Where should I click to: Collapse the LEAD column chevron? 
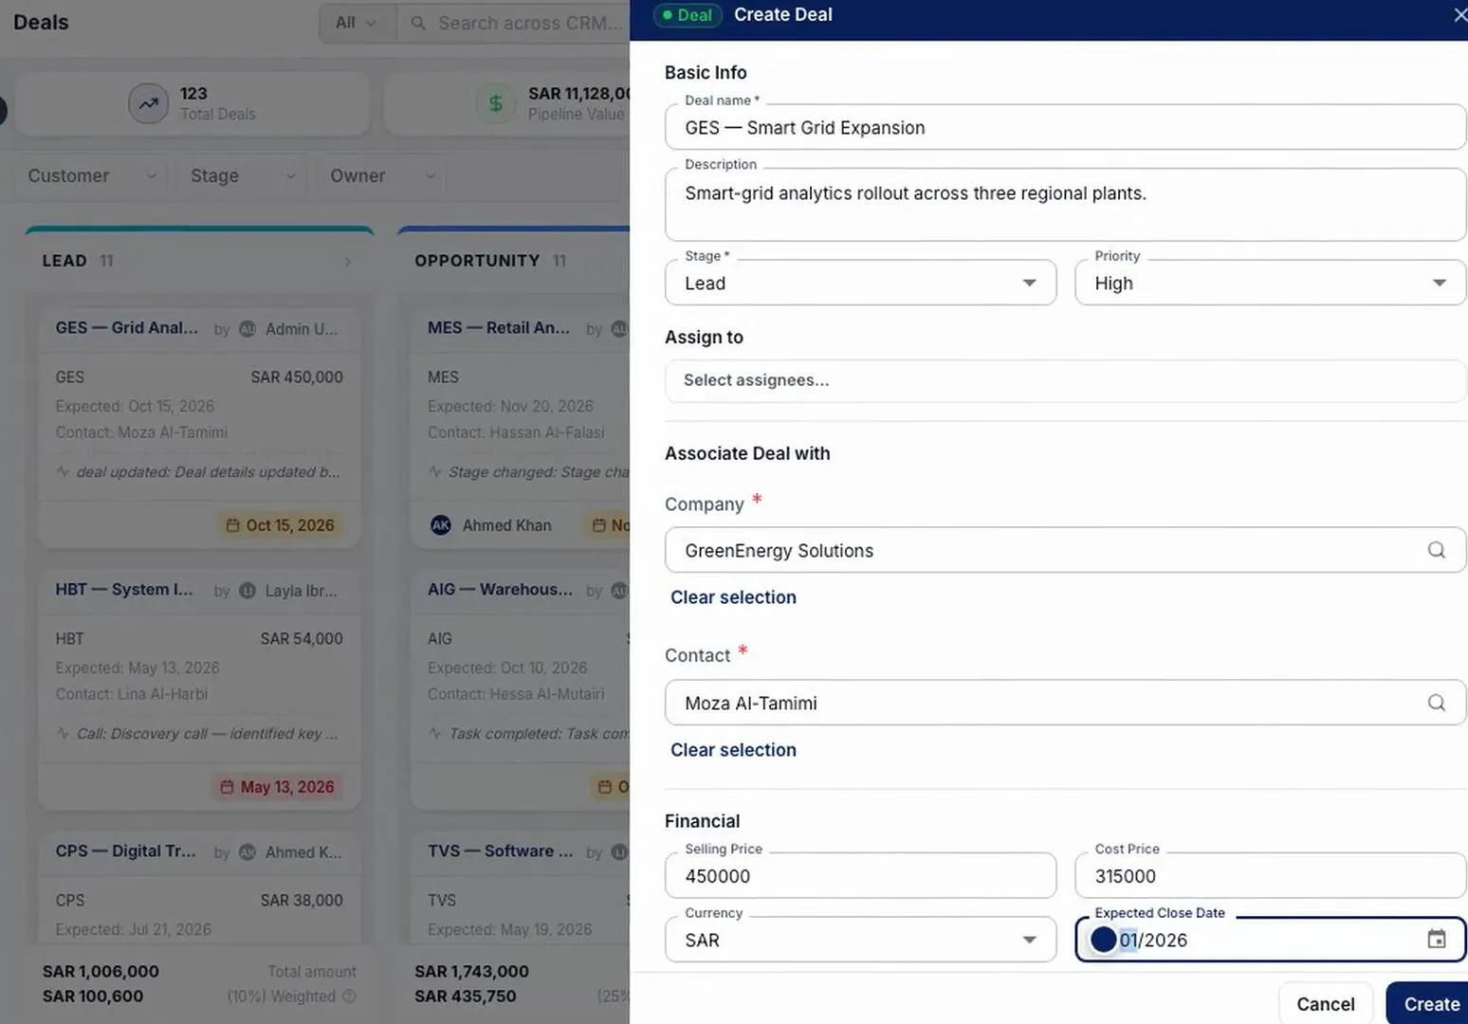(347, 262)
